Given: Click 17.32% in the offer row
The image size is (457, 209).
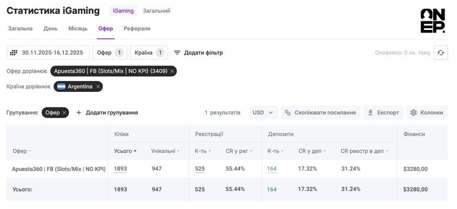Looking at the screenshot, I should [307, 168].
